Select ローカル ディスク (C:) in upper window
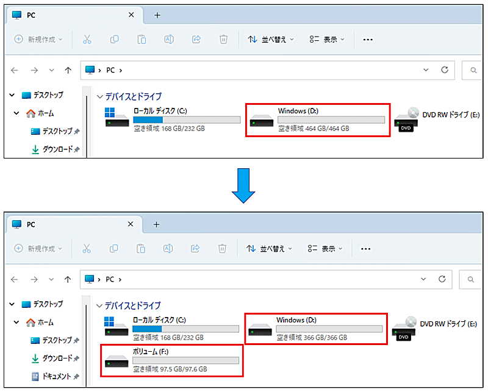This screenshot has height=392, width=488. pyautogui.click(x=173, y=119)
